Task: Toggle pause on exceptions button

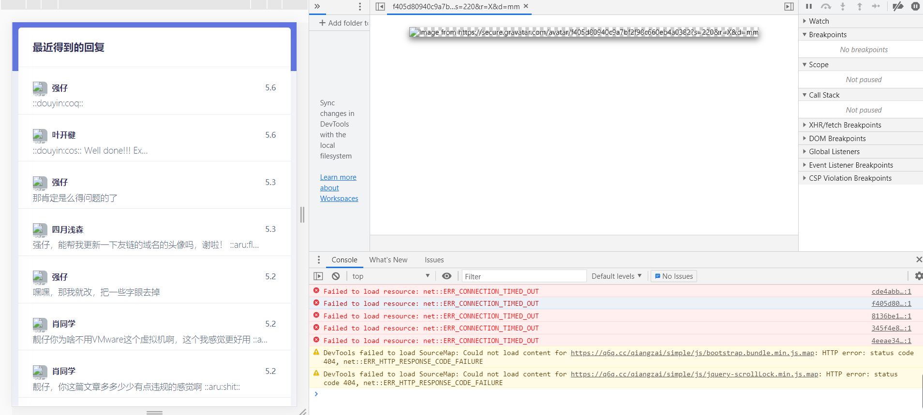Action: (x=915, y=6)
